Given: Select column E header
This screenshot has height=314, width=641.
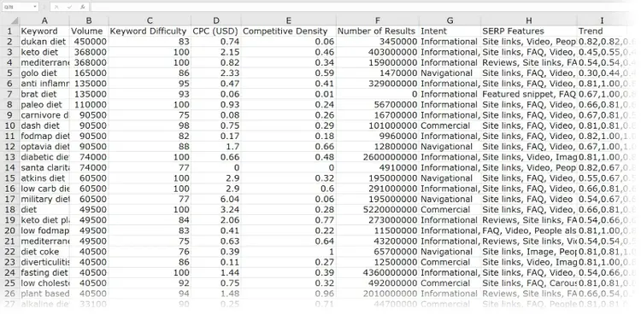Looking at the screenshot, I should pos(289,20).
